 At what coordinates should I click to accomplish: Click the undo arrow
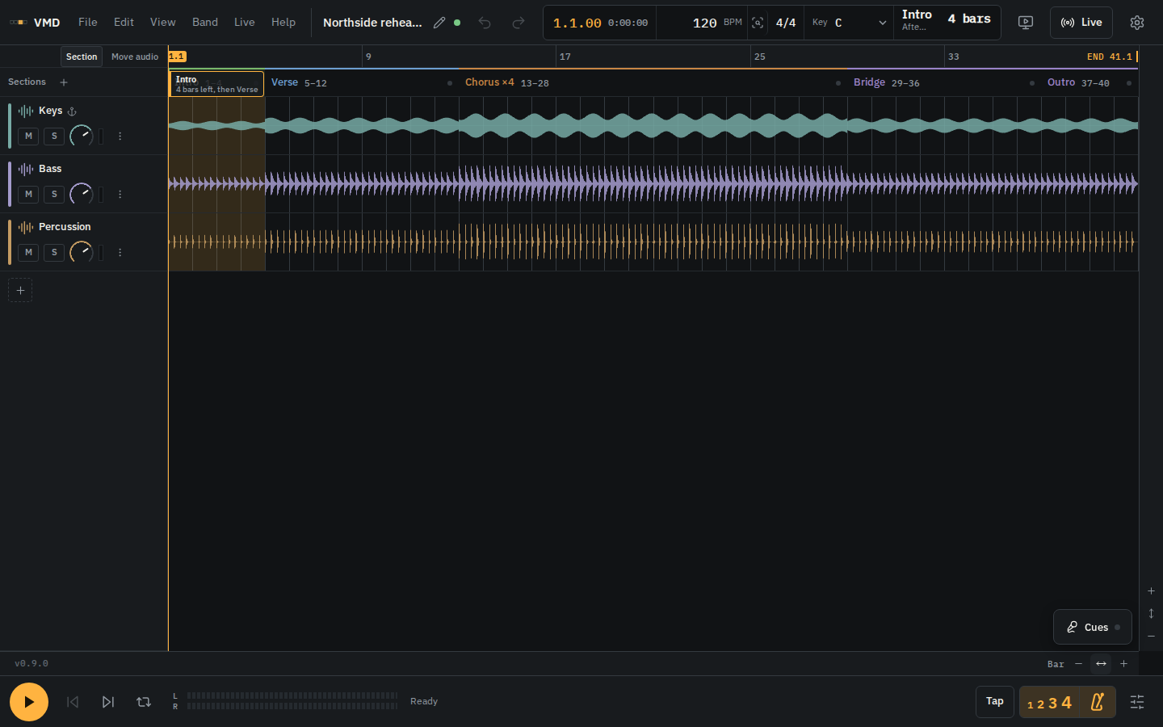(x=485, y=23)
